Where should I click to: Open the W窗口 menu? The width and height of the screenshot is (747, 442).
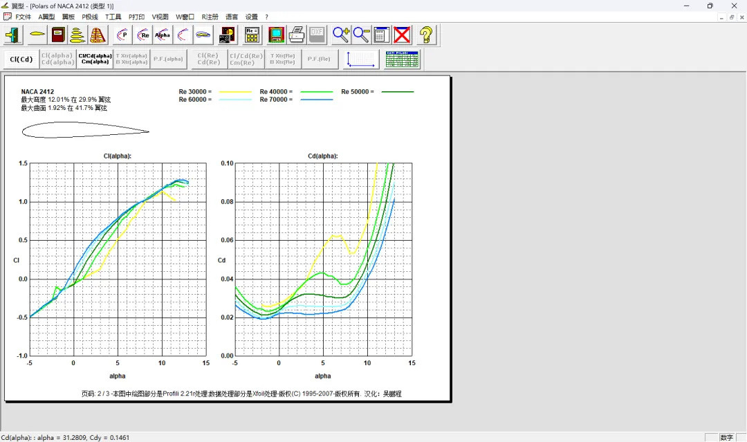(185, 17)
